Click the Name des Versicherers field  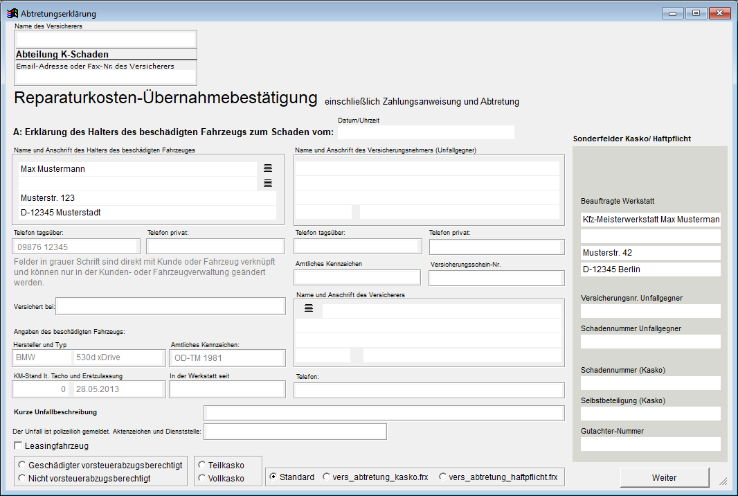[105, 39]
